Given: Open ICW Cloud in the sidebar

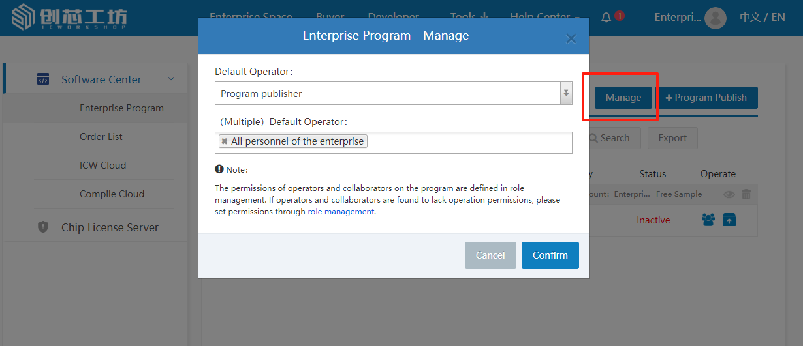Looking at the screenshot, I should tap(102, 166).
